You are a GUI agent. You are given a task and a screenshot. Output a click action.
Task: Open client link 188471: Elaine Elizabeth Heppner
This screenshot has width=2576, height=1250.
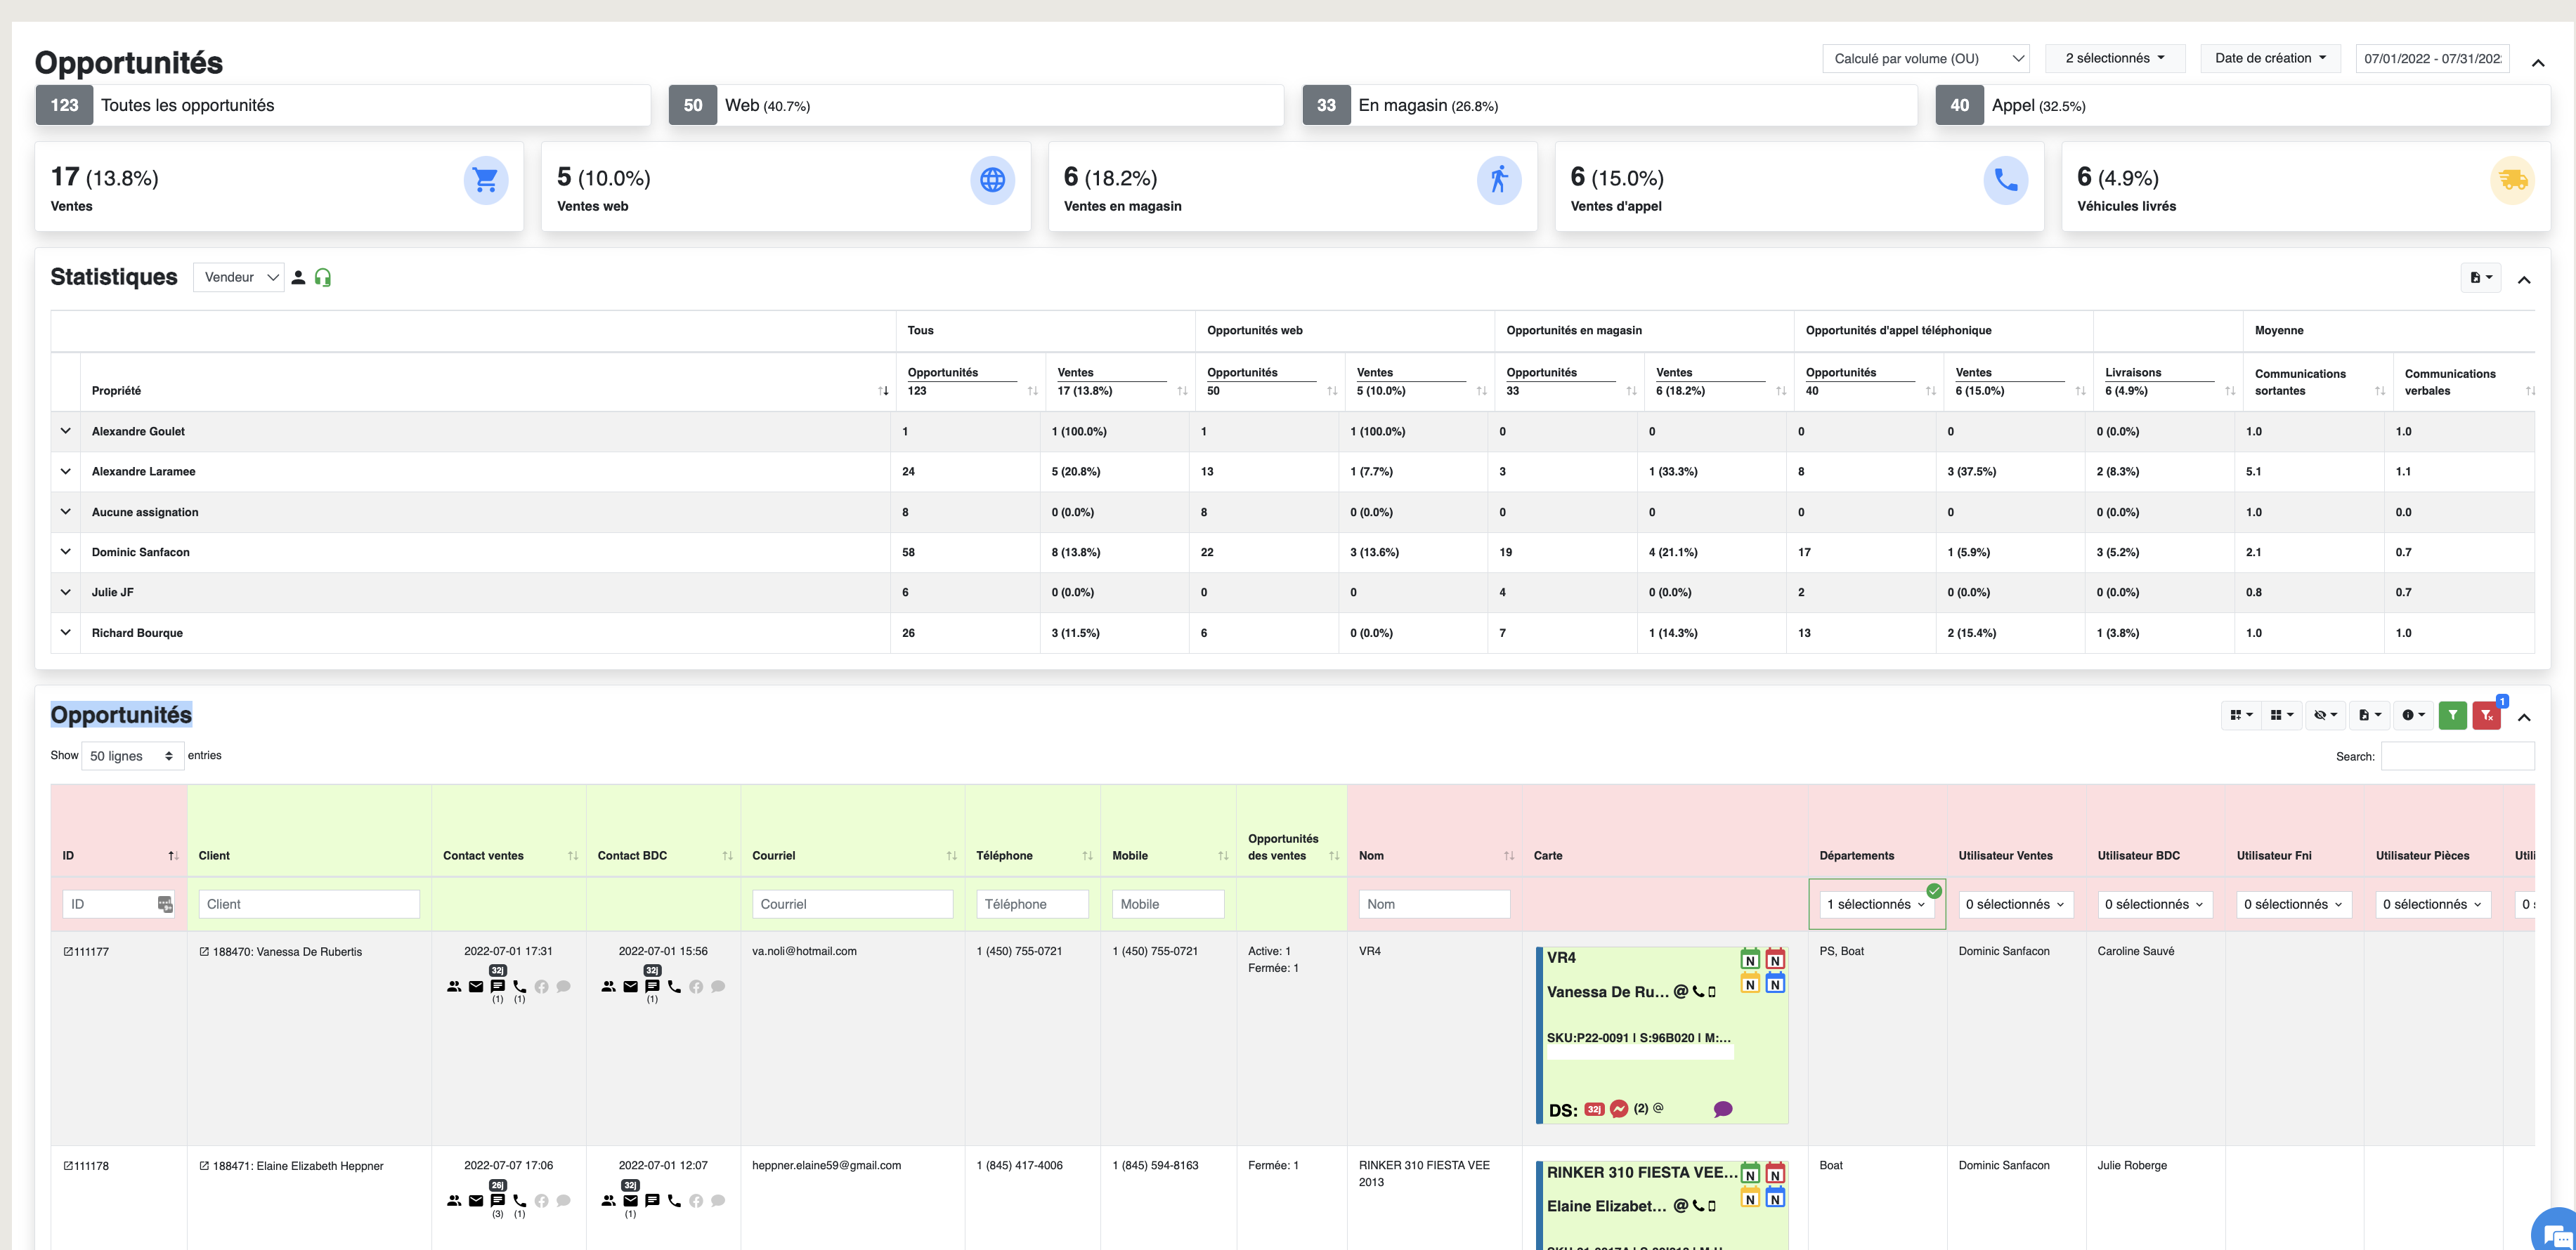(x=292, y=1166)
